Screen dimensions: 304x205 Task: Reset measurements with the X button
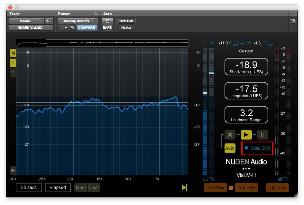coord(230,135)
